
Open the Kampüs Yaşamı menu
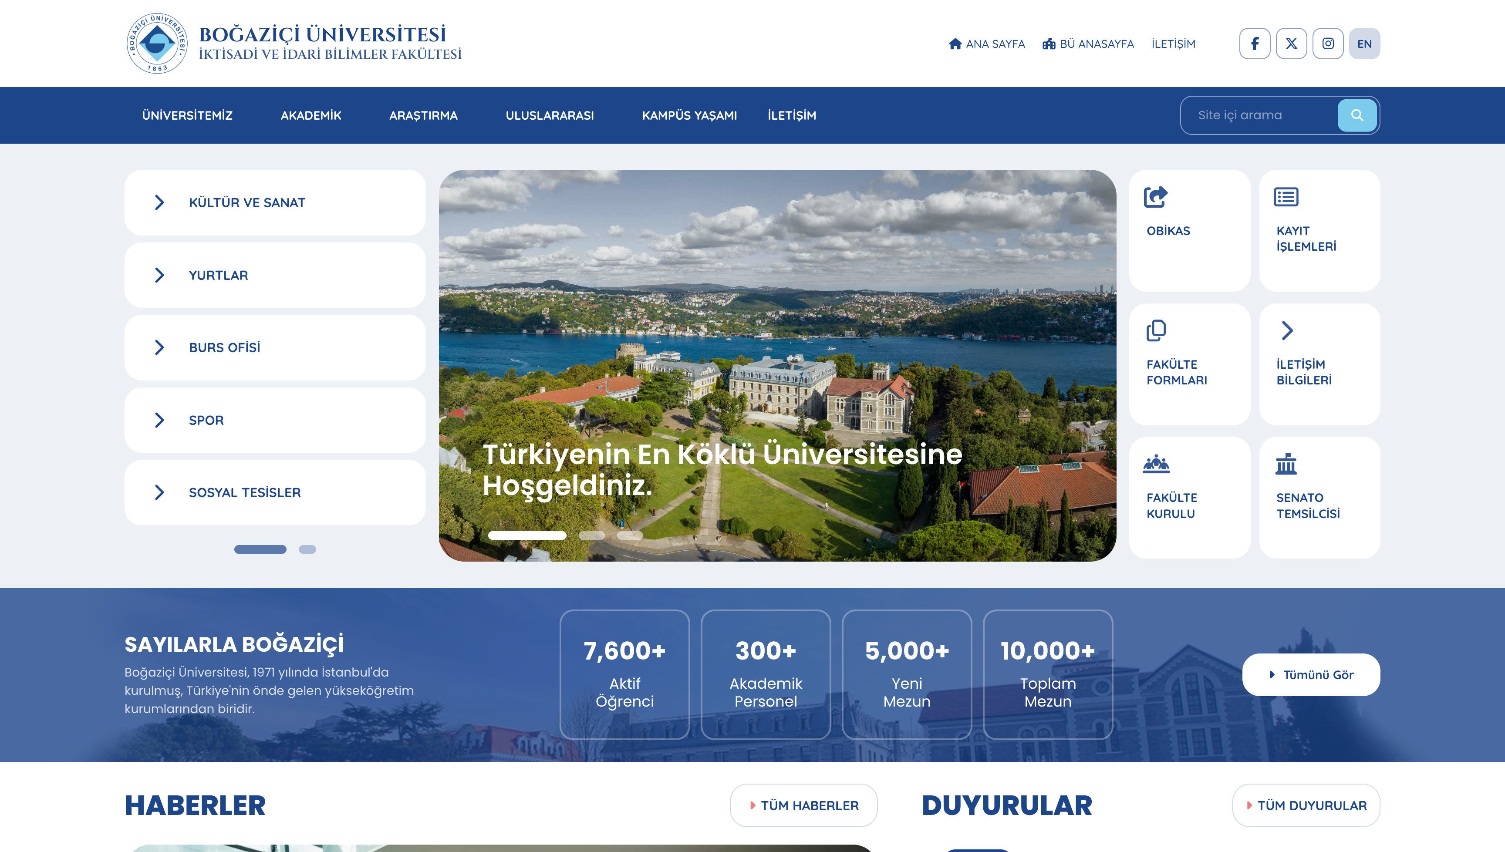[690, 115]
